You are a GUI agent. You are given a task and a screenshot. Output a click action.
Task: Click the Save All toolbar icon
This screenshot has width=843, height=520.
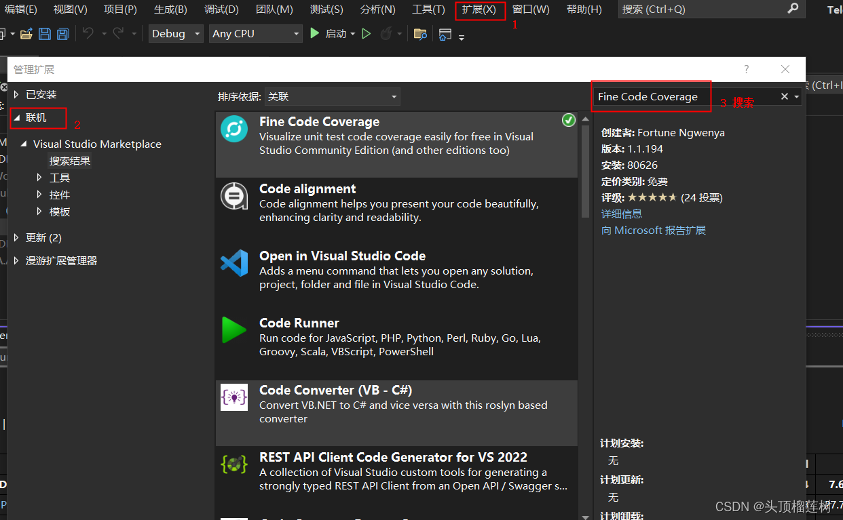[x=62, y=34]
